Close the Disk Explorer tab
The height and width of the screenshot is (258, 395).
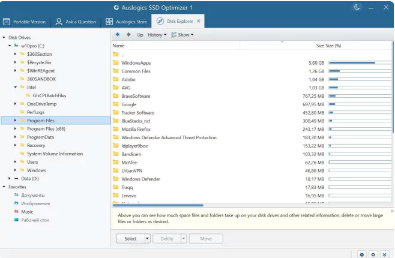tap(199, 21)
